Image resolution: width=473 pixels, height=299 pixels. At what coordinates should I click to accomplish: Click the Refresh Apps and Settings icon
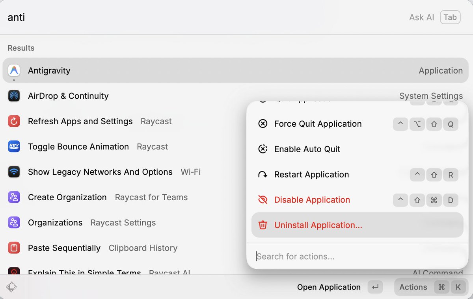tap(14, 121)
